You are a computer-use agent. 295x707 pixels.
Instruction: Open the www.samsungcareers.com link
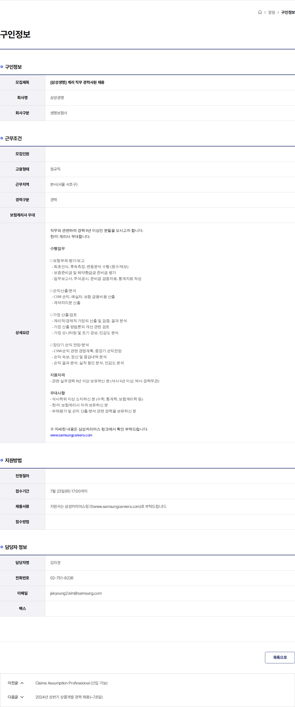[x=71, y=435]
